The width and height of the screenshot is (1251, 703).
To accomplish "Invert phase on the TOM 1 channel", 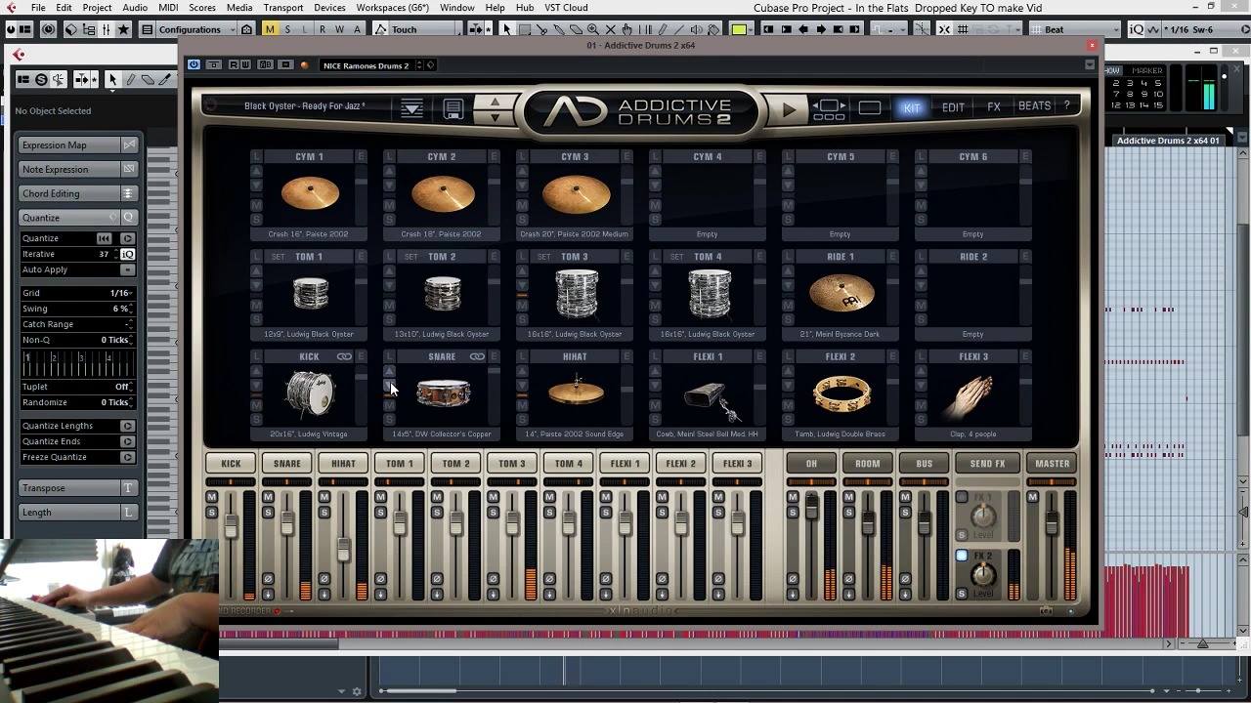I will click(x=380, y=579).
